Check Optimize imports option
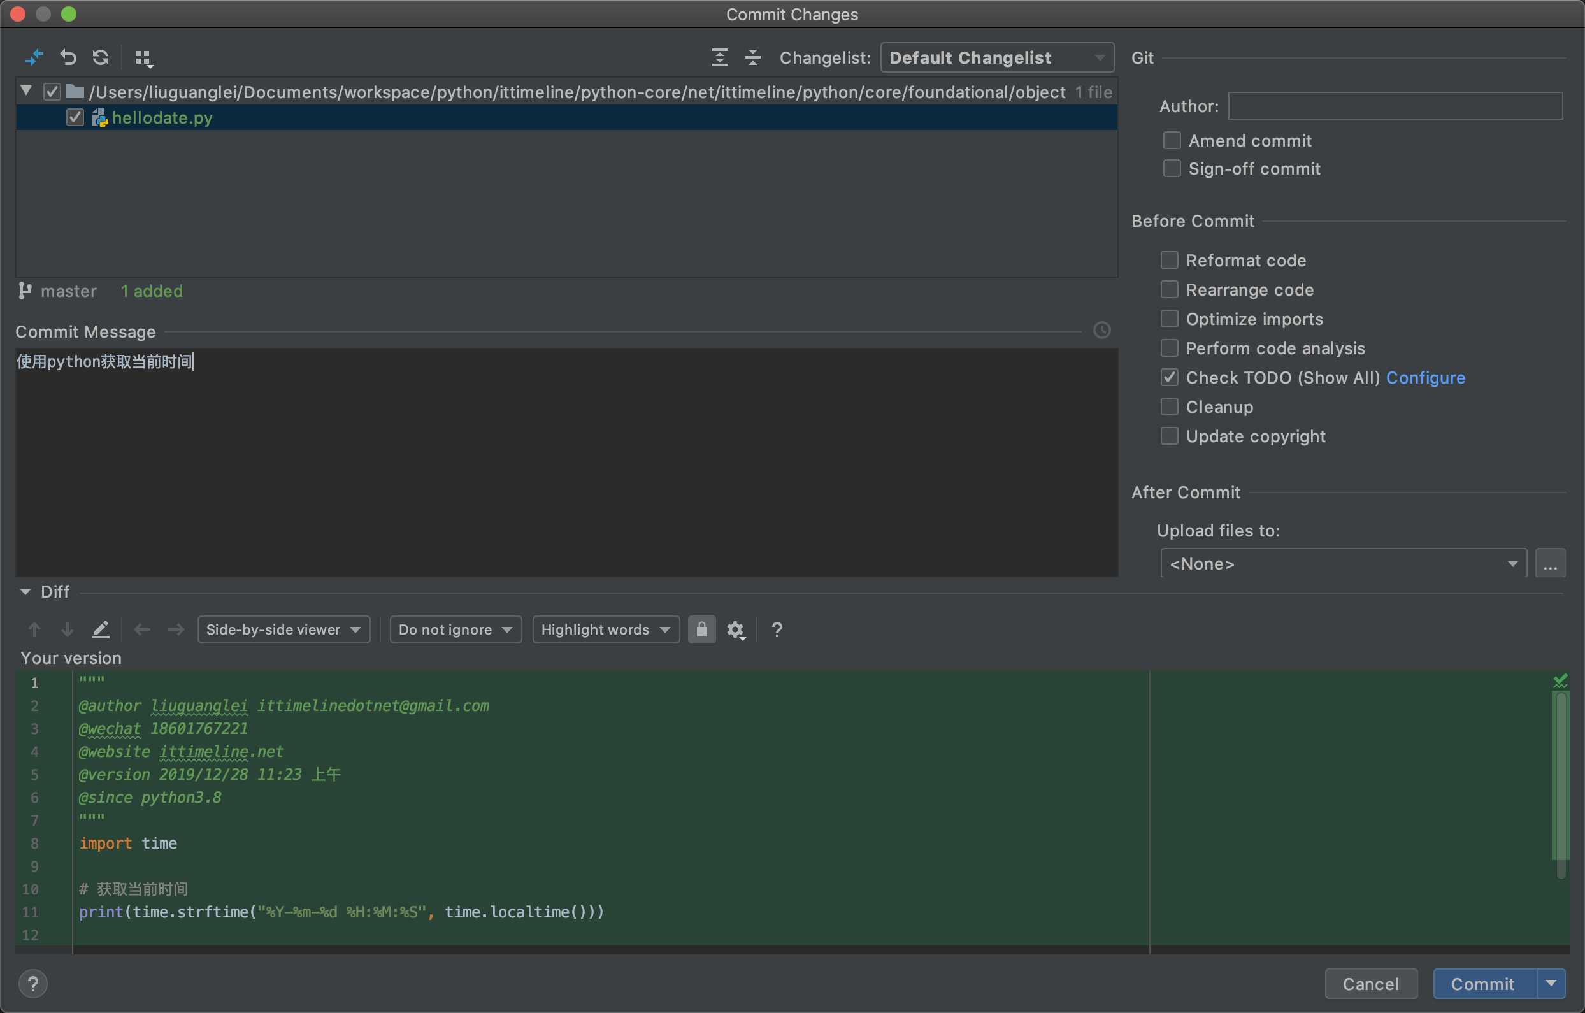This screenshot has height=1013, width=1585. coord(1169,319)
